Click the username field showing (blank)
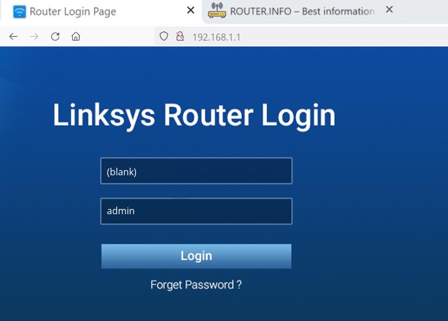448x321 pixels. point(196,171)
